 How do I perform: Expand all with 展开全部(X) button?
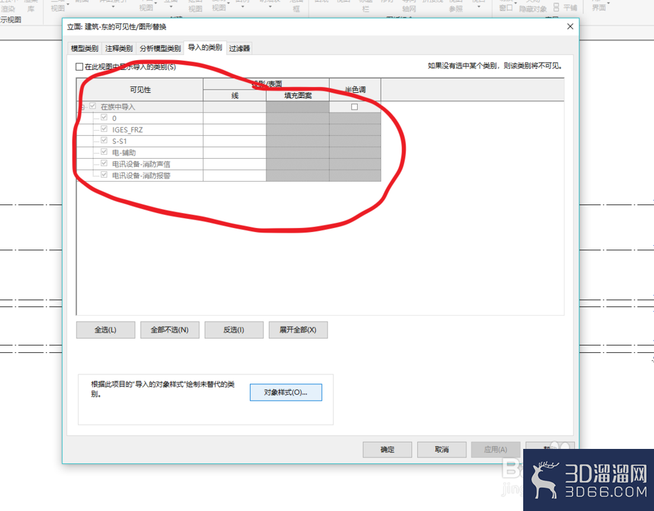pos(298,330)
